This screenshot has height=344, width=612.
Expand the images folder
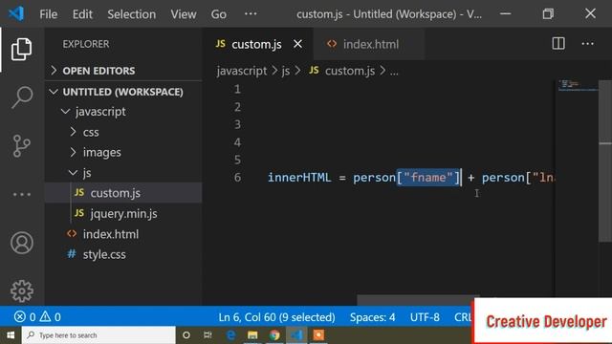point(123,153)
